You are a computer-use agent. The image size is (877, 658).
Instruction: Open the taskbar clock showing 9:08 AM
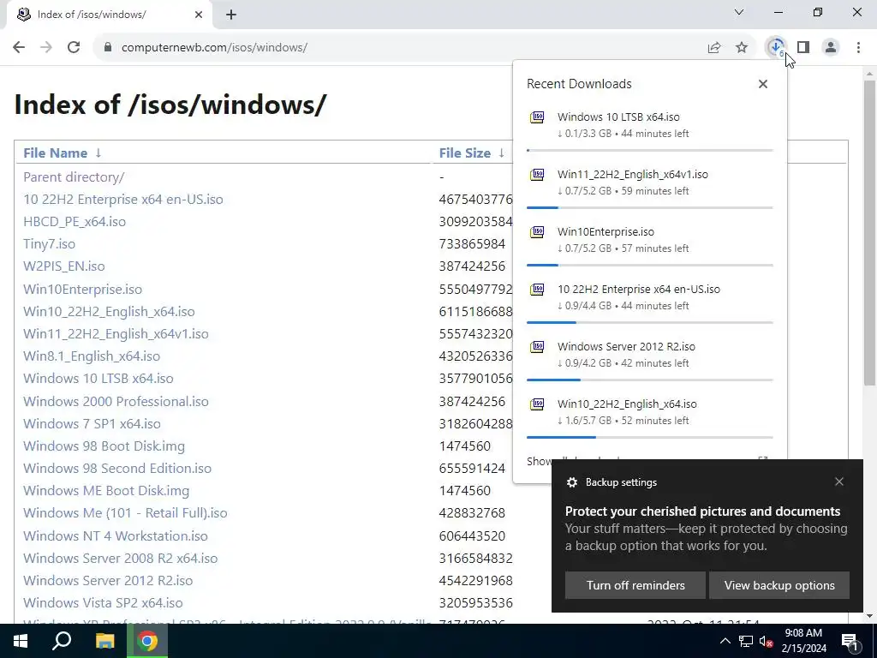803,641
